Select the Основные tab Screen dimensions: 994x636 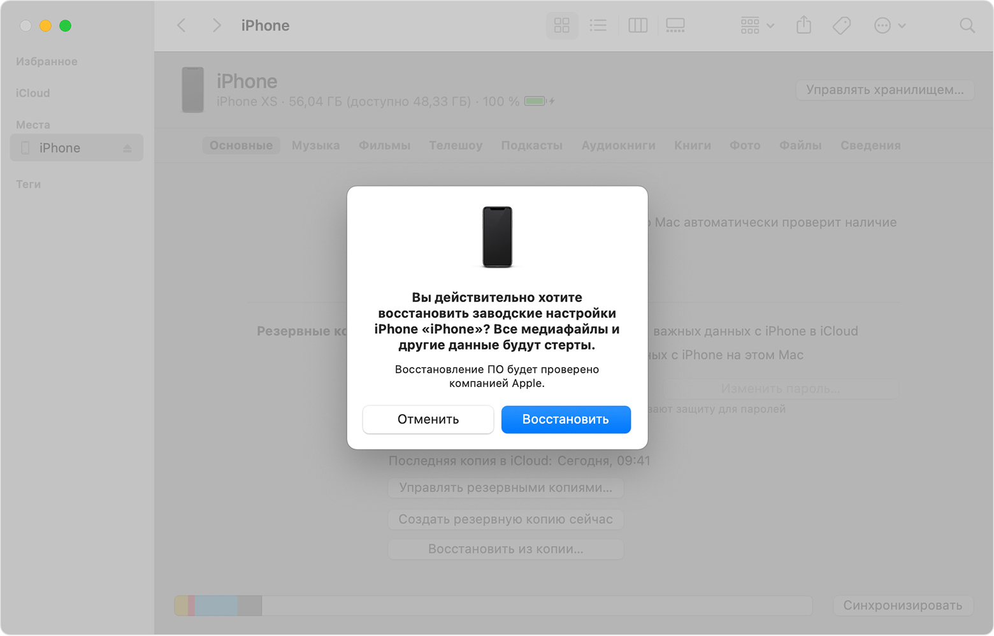[241, 145]
